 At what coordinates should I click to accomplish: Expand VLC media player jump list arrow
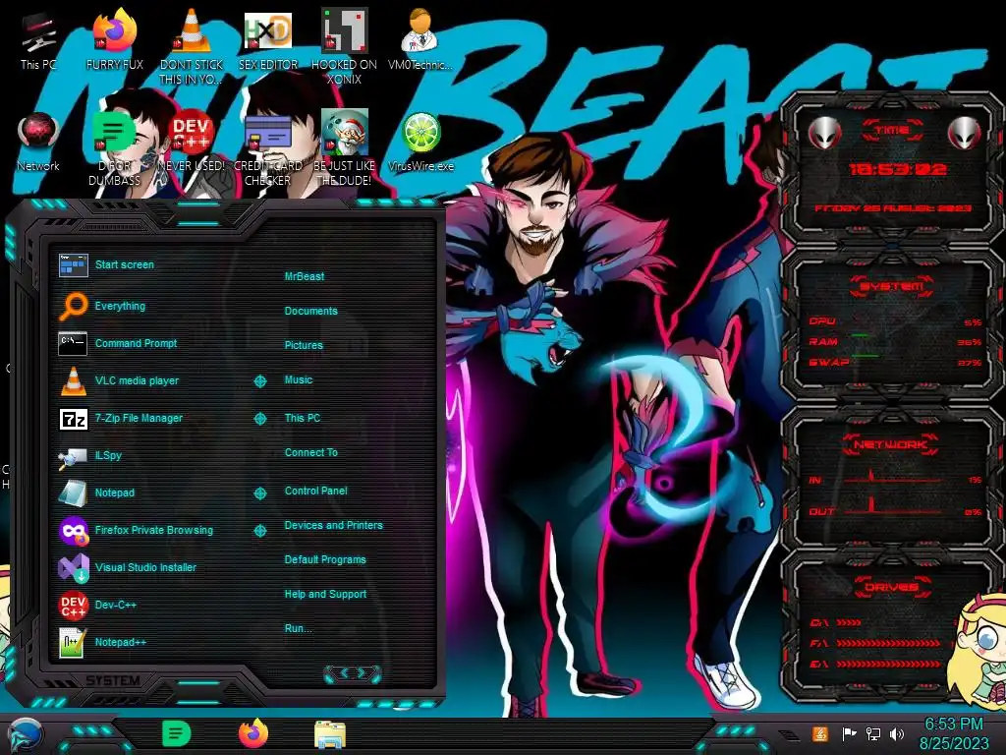[259, 381]
